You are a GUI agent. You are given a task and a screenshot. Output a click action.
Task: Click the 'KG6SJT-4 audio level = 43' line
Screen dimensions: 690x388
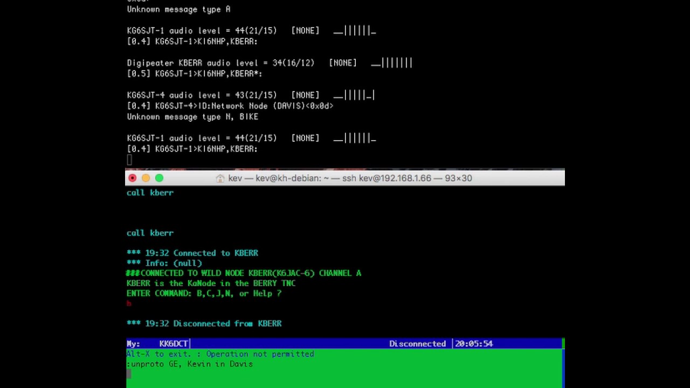click(x=251, y=95)
